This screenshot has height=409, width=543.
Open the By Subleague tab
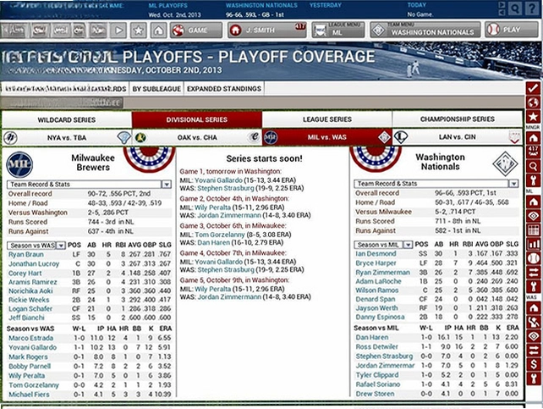pos(156,89)
